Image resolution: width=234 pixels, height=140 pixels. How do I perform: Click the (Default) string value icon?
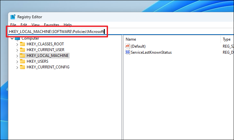point(128,46)
